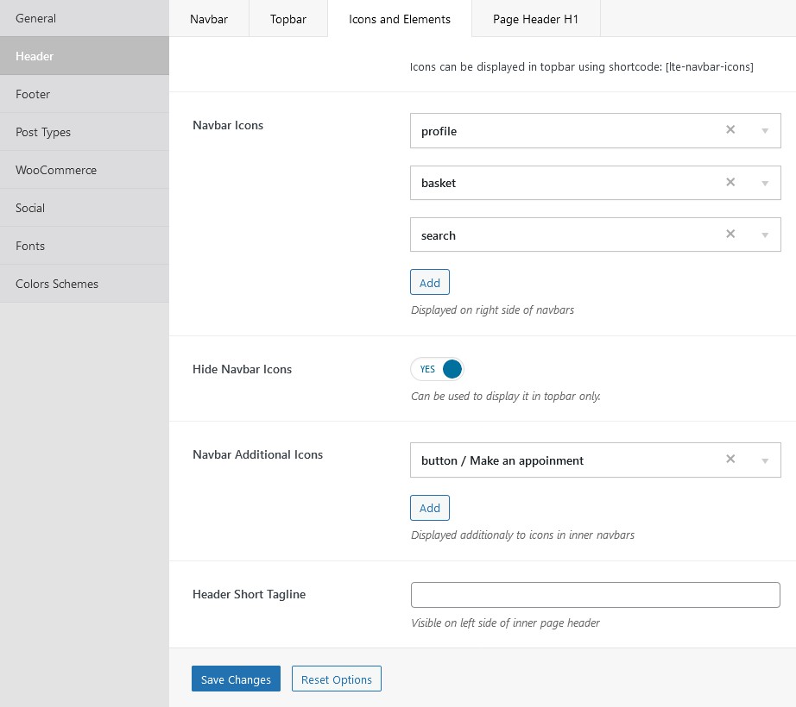The image size is (796, 707).
Task: Switch to the Topbar tab
Action: 287,19
